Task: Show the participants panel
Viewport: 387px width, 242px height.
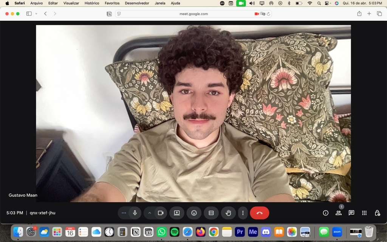Action: (339, 213)
